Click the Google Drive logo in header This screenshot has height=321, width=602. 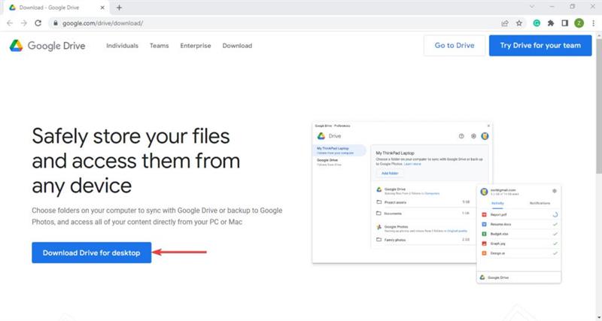pos(47,46)
